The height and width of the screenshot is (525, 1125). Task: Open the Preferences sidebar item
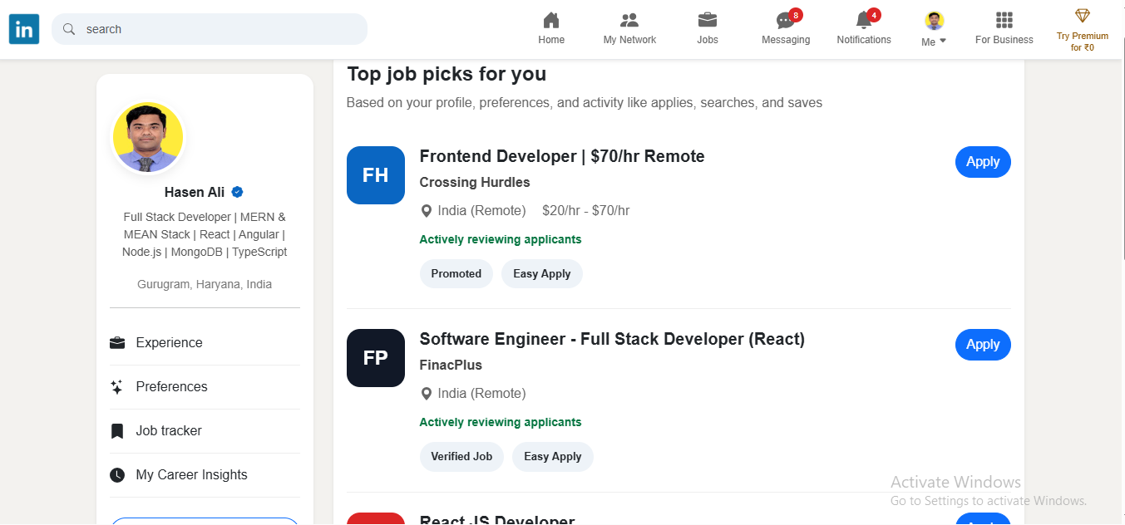(205, 386)
